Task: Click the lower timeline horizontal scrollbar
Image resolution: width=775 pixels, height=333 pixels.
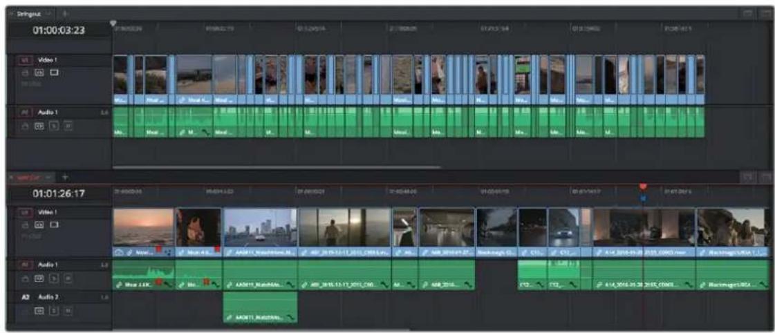Action: (261, 330)
